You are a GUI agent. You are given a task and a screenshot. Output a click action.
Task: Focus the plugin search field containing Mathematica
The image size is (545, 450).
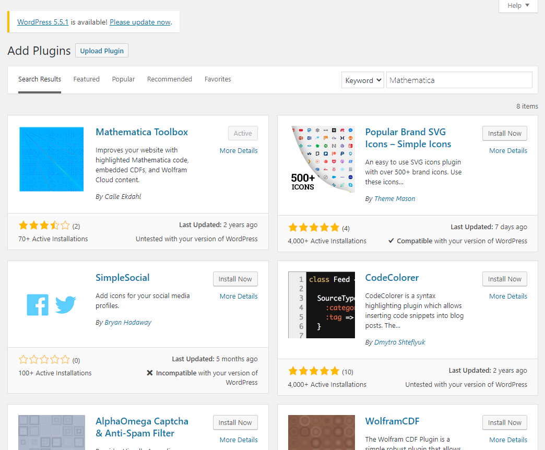point(459,80)
